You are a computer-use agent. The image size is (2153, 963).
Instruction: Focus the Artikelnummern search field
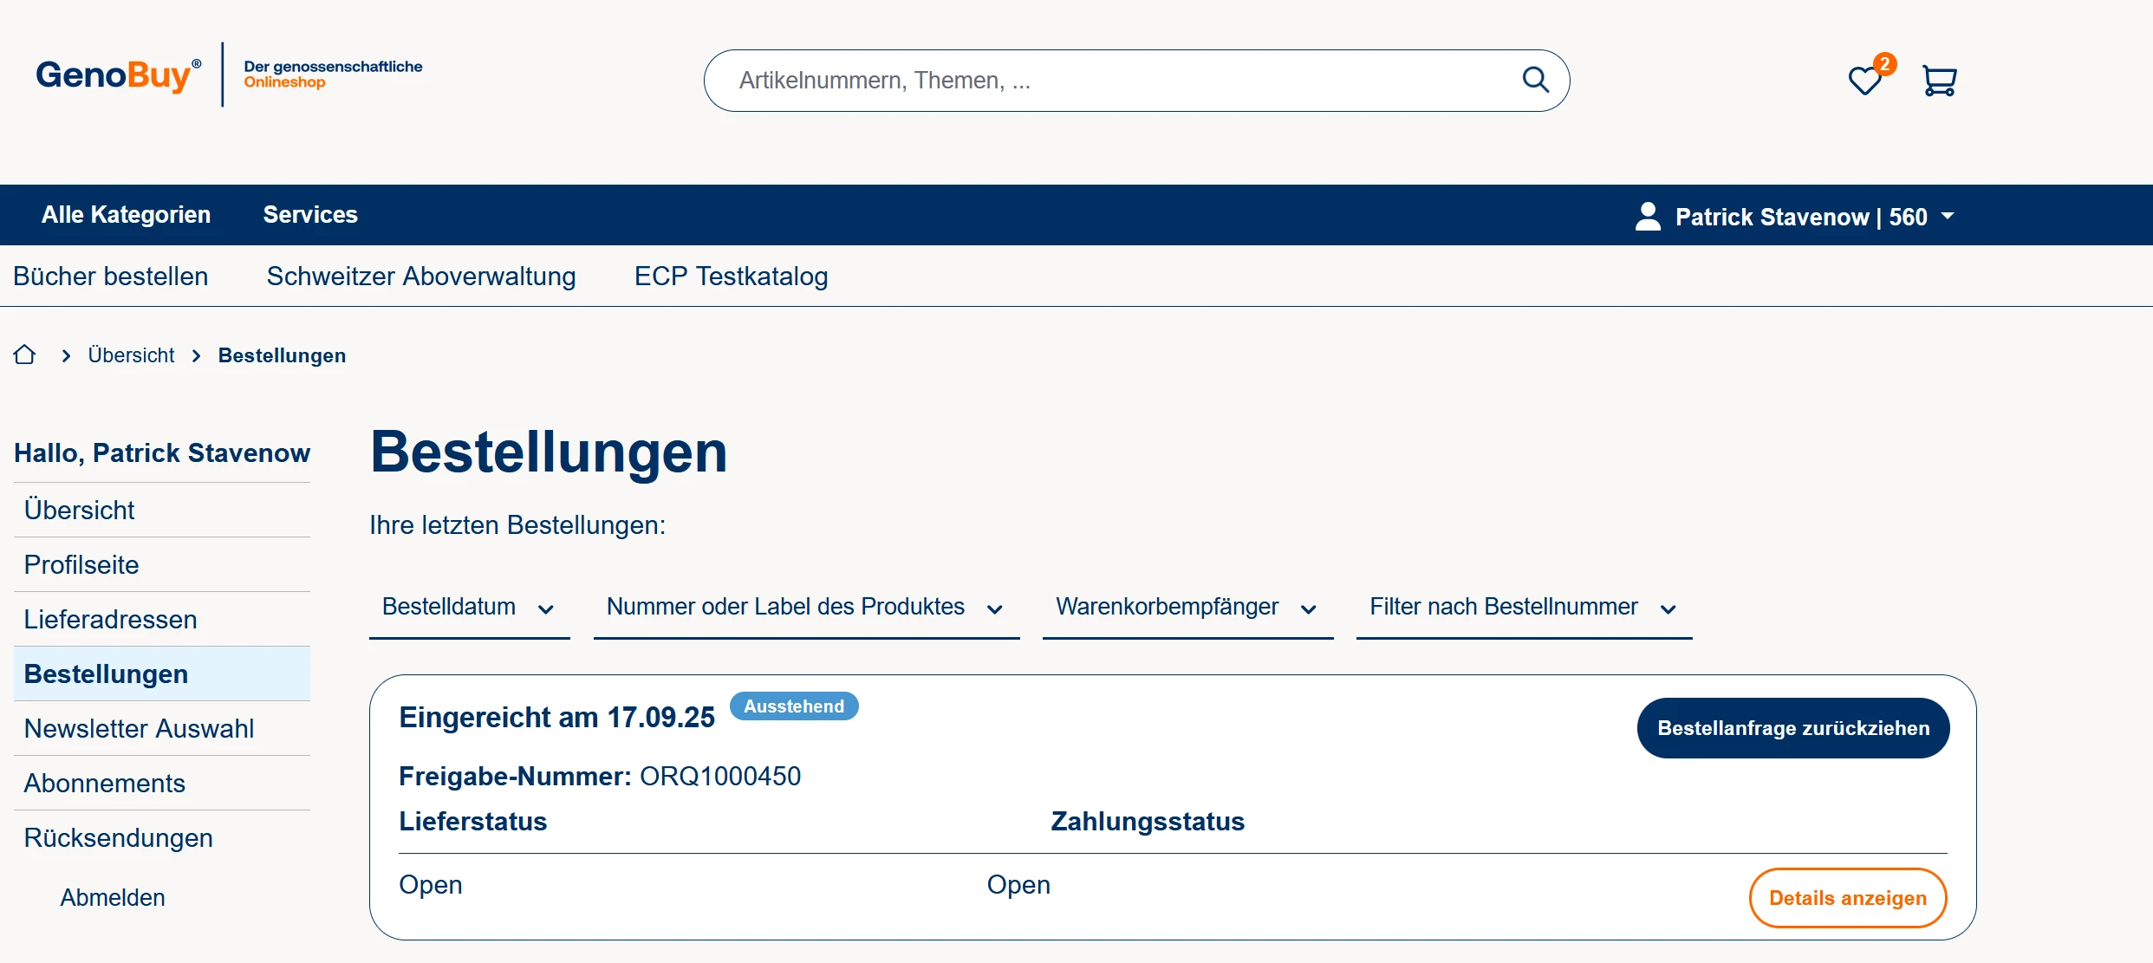click(x=1109, y=81)
